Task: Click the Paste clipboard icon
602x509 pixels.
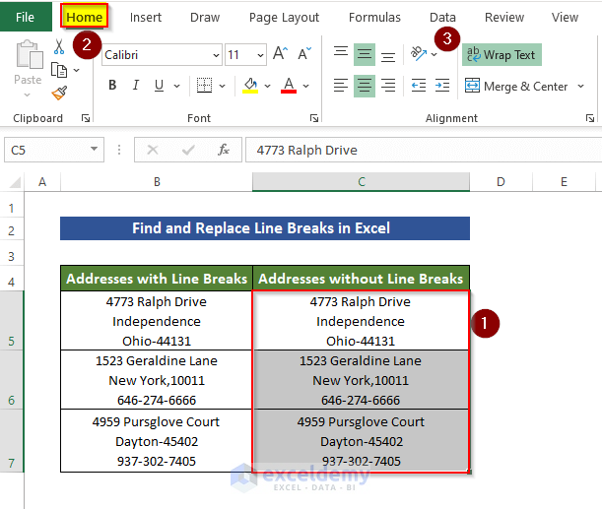Action: click(29, 55)
